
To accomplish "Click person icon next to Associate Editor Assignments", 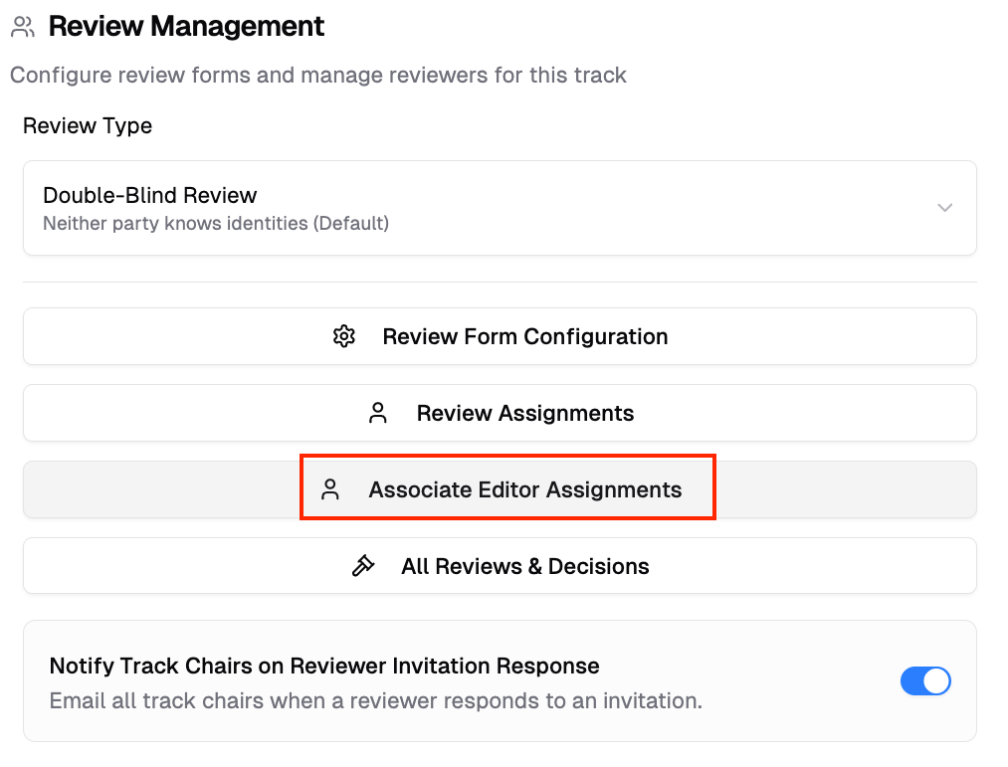I will point(330,489).
